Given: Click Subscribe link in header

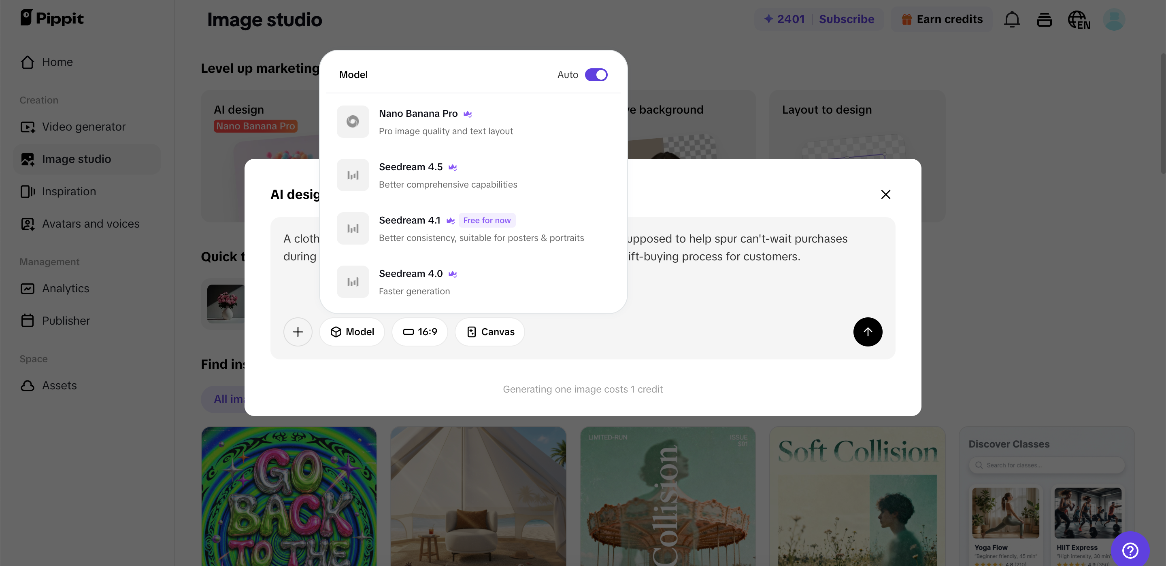Looking at the screenshot, I should [846, 19].
